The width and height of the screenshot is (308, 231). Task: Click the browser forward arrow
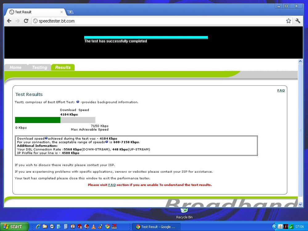pos(18,21)
